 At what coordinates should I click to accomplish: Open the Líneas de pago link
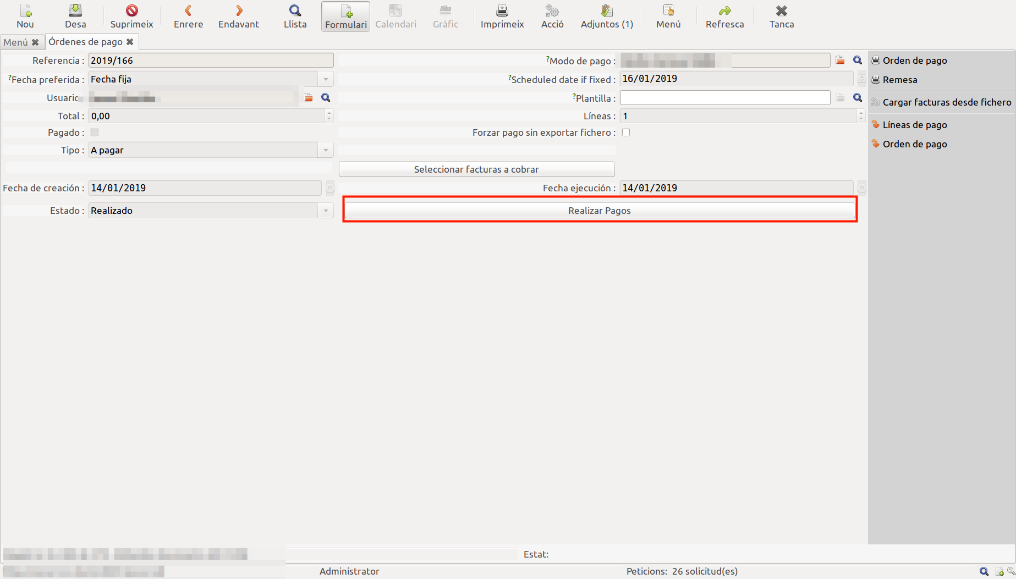(x=909, y=125)
